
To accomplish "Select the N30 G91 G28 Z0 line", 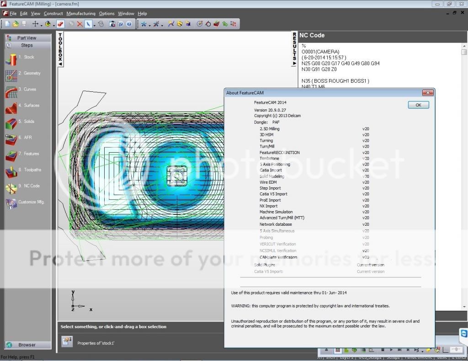I will point(319,69).
